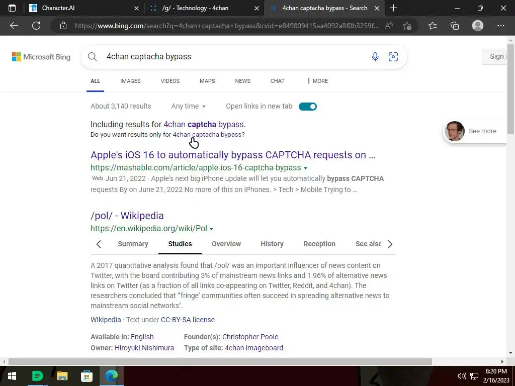The image size is (515, 386).
Task: Open the /pol/ - Wikipedia result
Action: coord(127,216)
